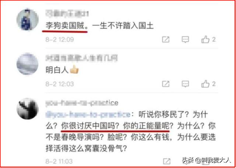Open the blurred username above "李狗卖国贼" comment
The image size is (236, 168).
pyautogui.click(x=67, y=14)
